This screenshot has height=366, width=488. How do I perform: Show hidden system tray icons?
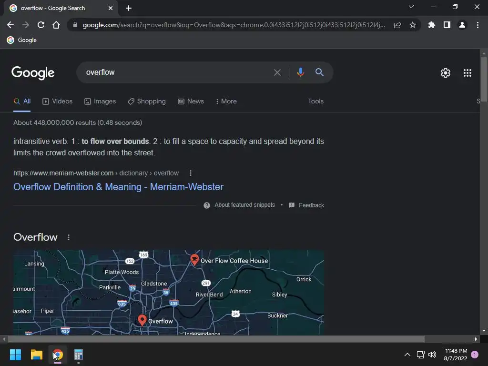(407, 355)
